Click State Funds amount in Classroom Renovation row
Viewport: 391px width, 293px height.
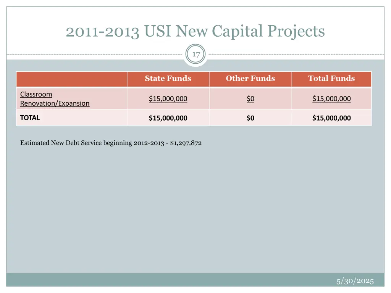(x=168, y=99)
